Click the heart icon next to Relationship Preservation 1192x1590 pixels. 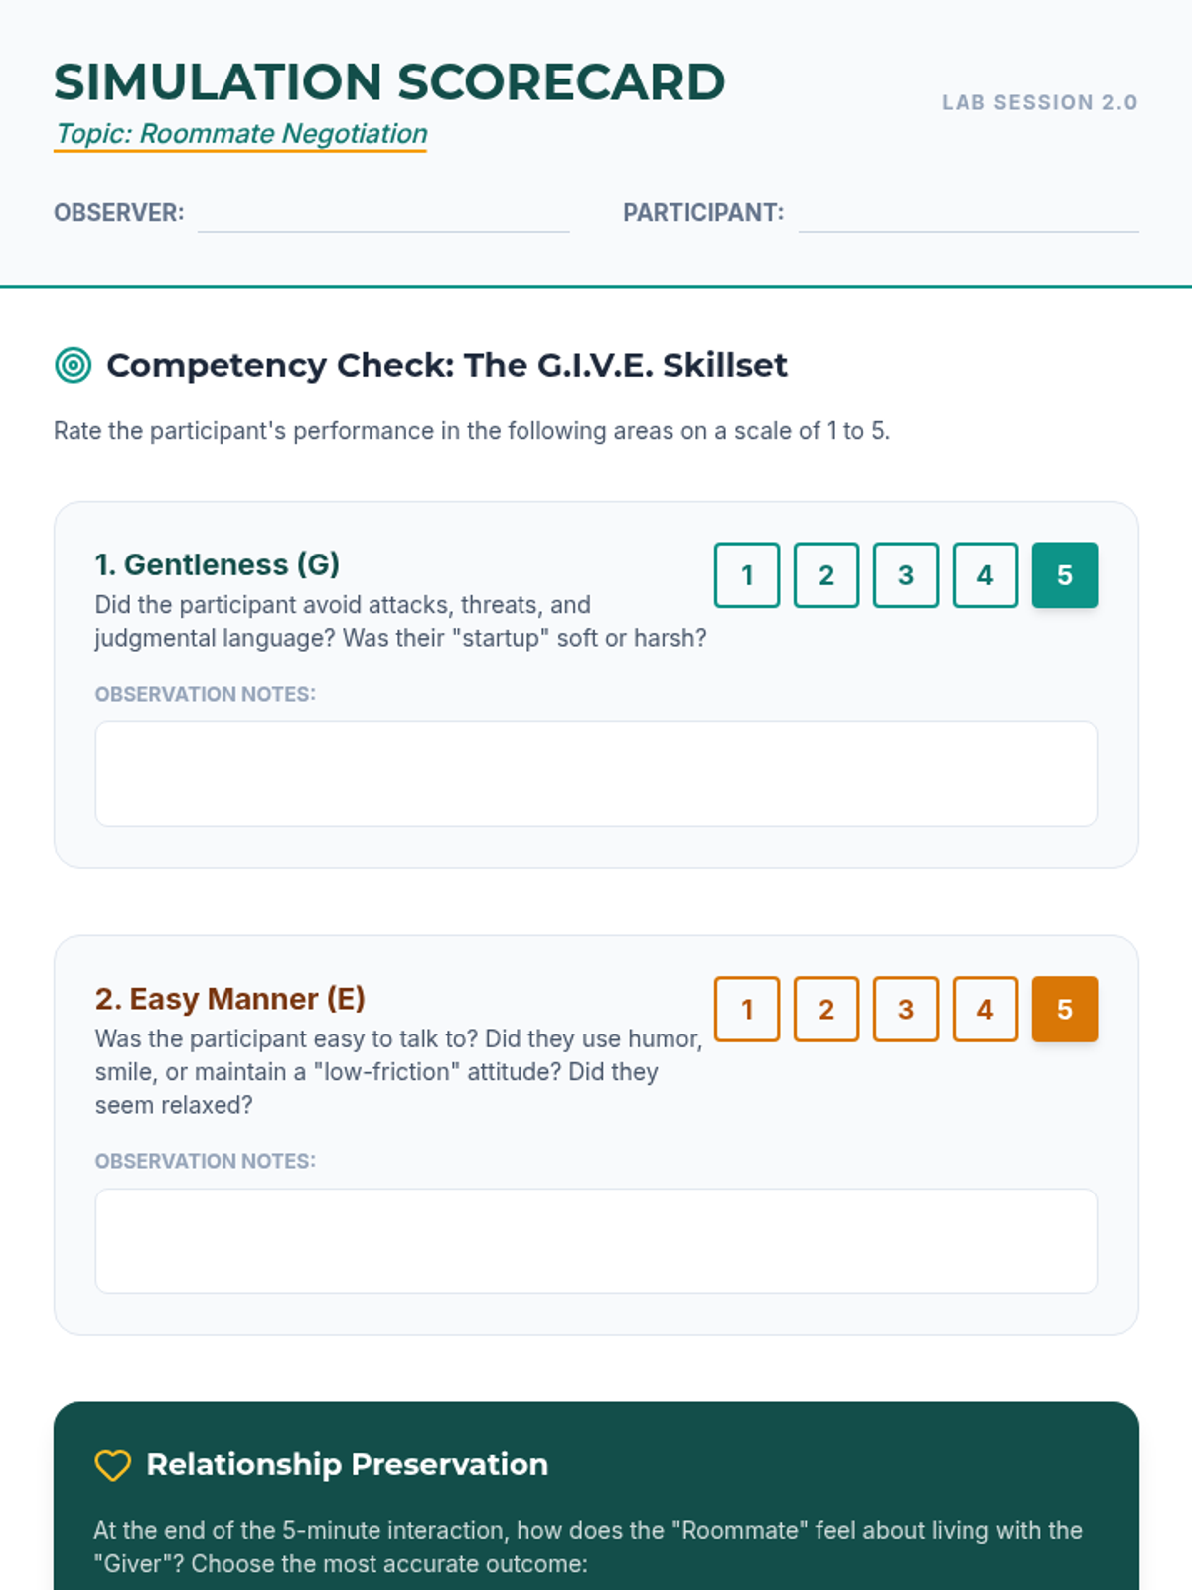click(113, 1465)
